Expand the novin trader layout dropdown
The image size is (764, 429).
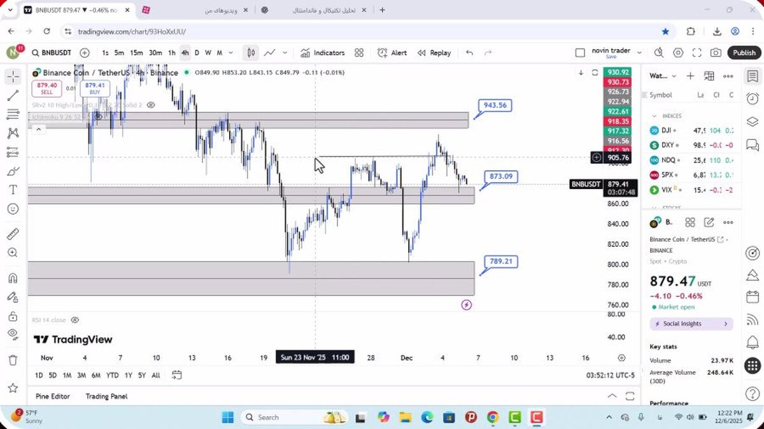coord(639,53)
